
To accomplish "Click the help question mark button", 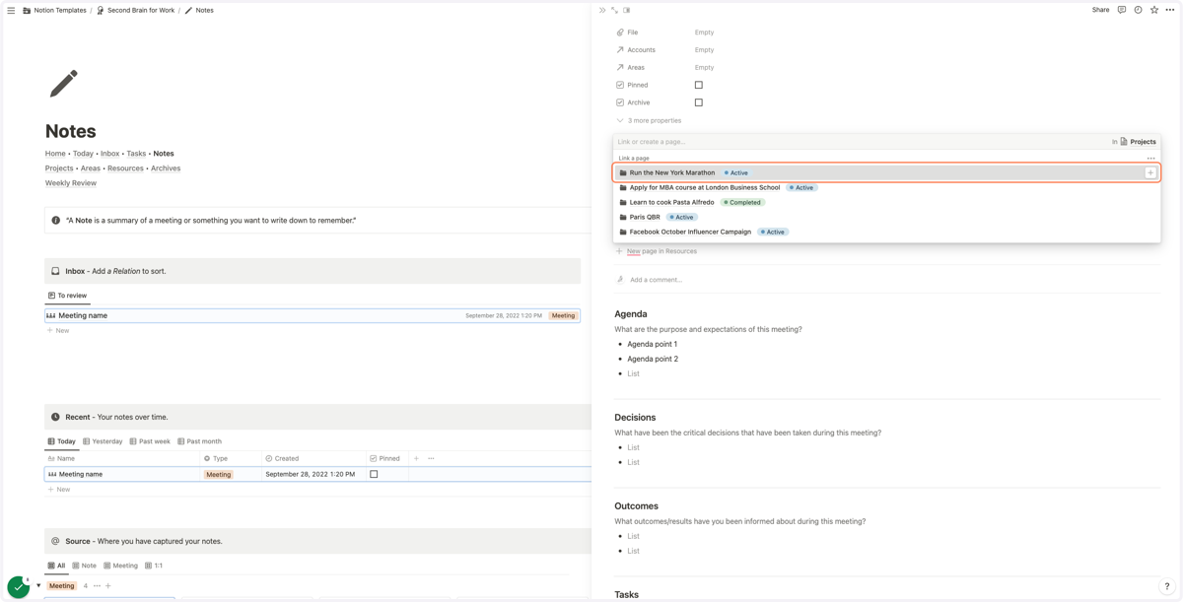I will 1167,586.
